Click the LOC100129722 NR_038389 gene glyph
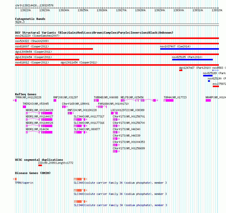The image size is (226, 213). pyautogui.click(x=114, y=113)
